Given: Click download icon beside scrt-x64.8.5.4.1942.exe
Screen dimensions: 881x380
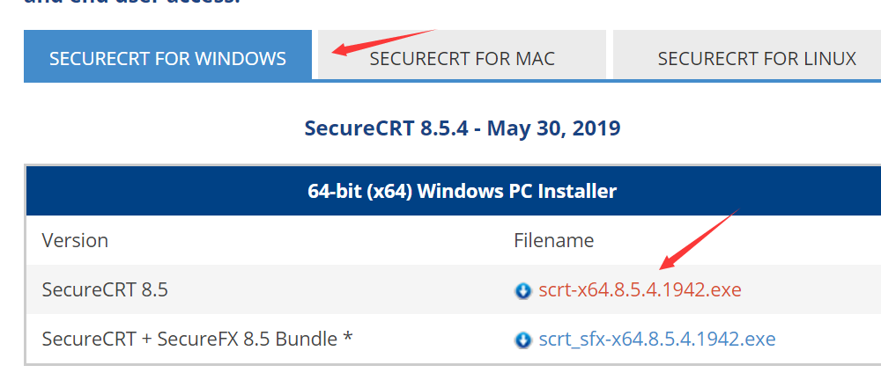Looking at the screenshot, I should click(x=522, y=291).
